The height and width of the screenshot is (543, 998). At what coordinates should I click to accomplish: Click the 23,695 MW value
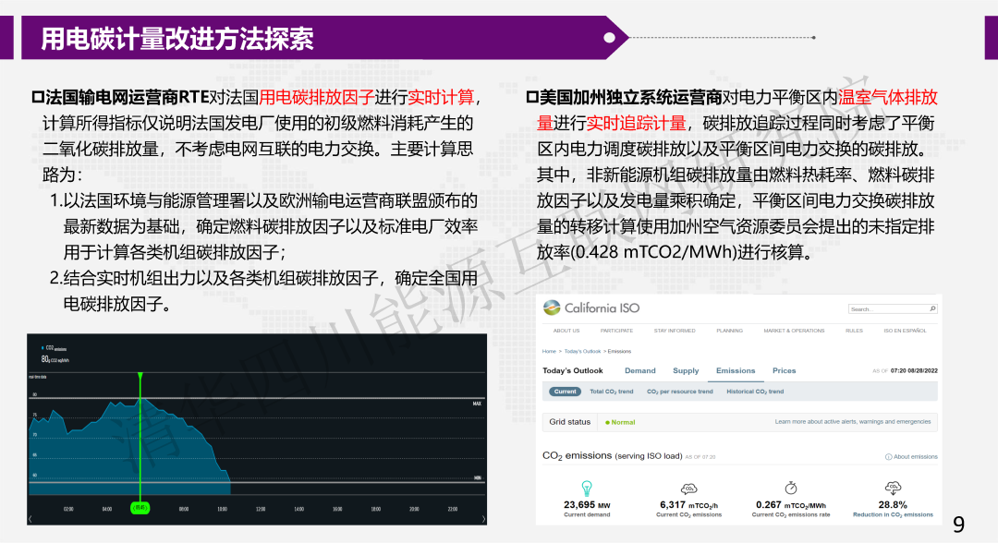point(587,505)
